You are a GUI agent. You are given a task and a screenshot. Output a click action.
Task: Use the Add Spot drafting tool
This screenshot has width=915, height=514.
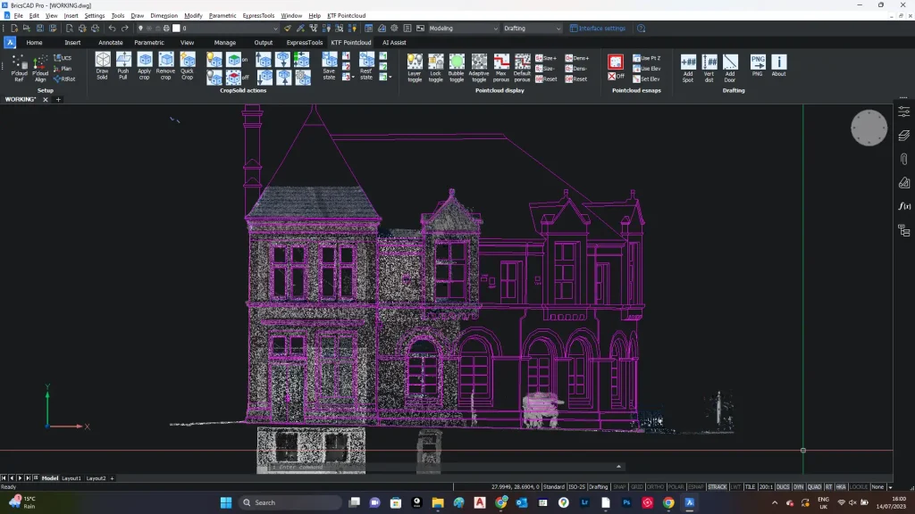688,64
